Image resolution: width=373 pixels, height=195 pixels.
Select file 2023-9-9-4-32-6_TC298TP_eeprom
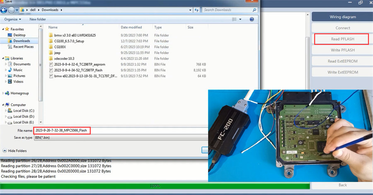[x=80, y=64]
